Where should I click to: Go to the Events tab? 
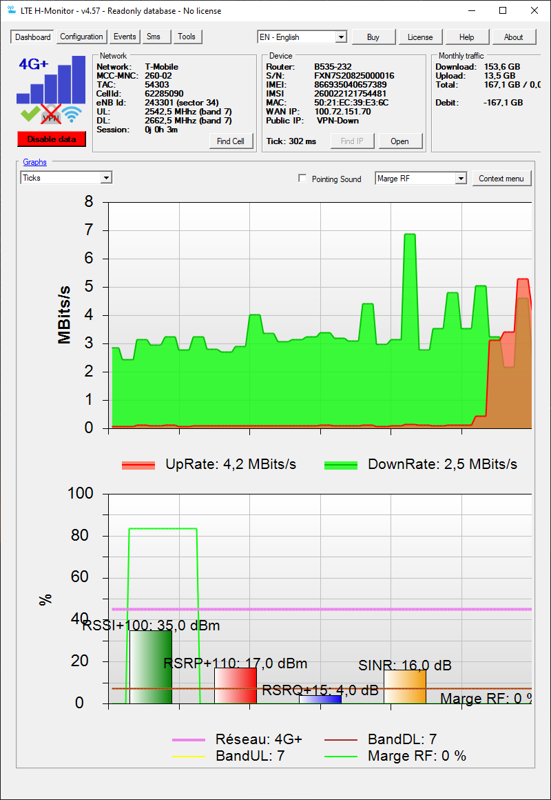[125, 37]
